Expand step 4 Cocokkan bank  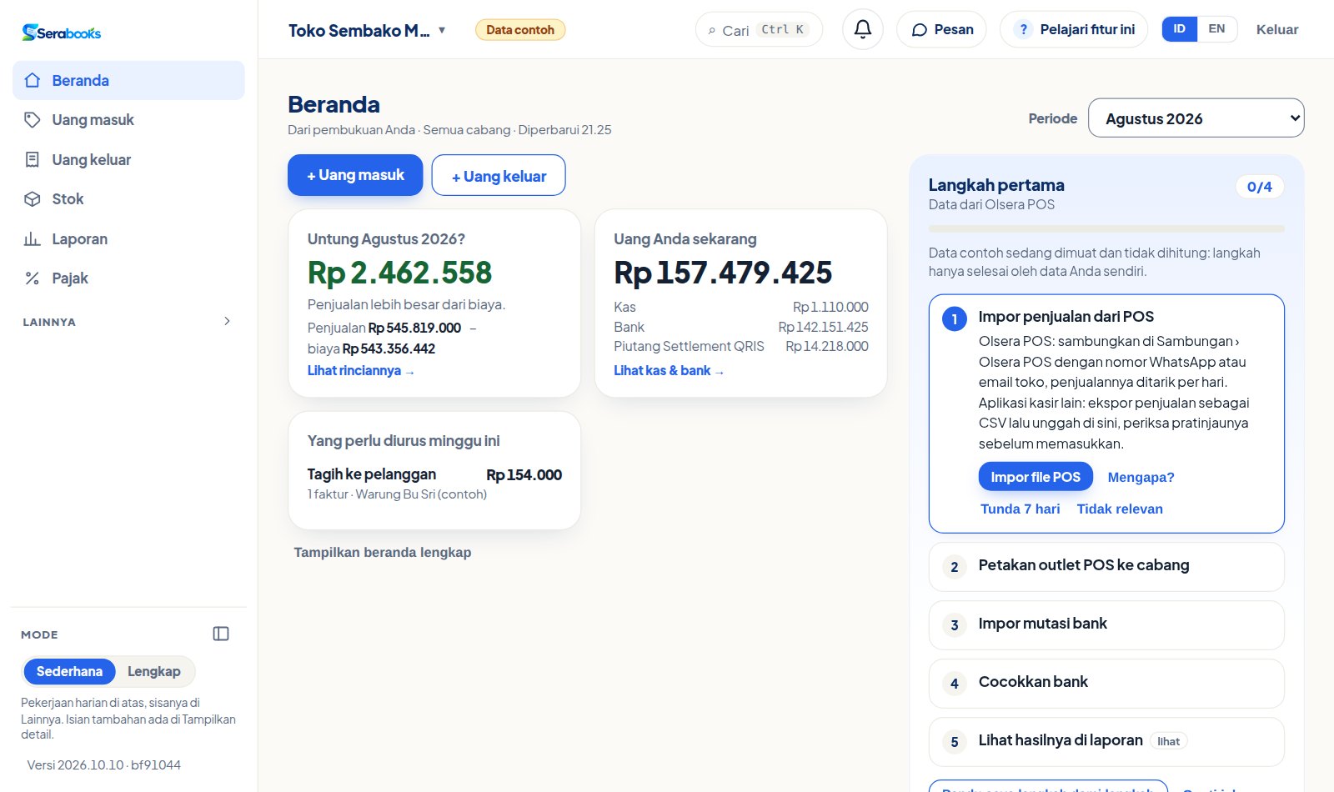click(x=1106, y=684)
